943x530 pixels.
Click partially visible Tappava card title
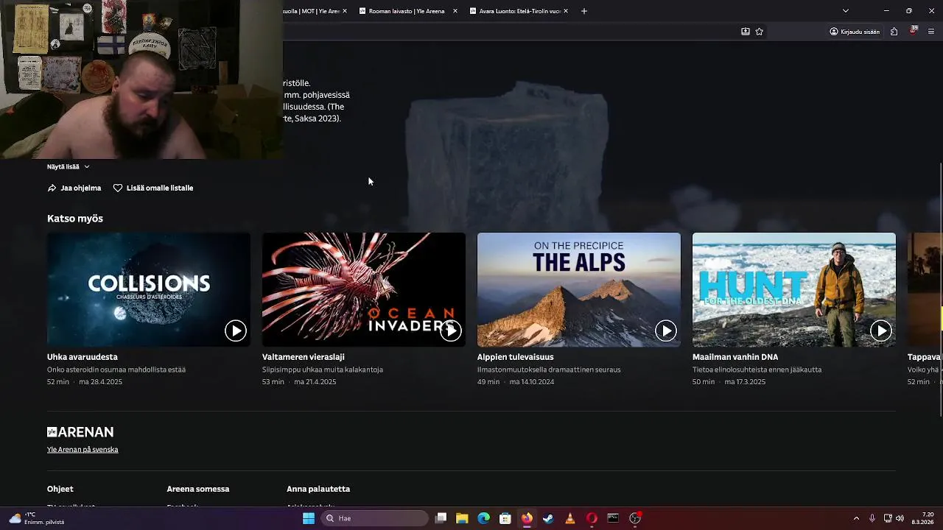click(x=925, y=357)
